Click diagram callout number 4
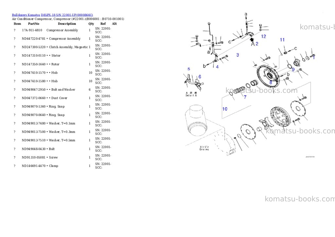The image size is (335, 237). point(217,67)
